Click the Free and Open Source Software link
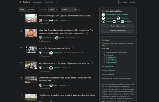Viewport: 159px width, 102px height. tap(117, 15)
